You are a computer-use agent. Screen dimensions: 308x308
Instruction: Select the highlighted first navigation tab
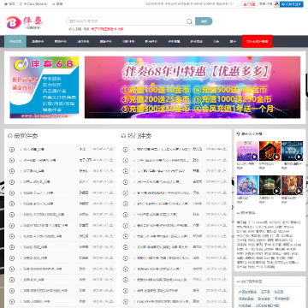15,41
